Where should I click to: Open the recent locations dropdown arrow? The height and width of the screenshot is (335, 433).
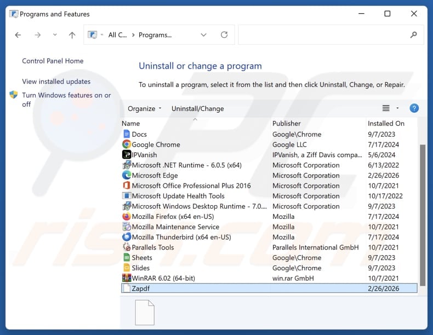[x=55, y=34]
